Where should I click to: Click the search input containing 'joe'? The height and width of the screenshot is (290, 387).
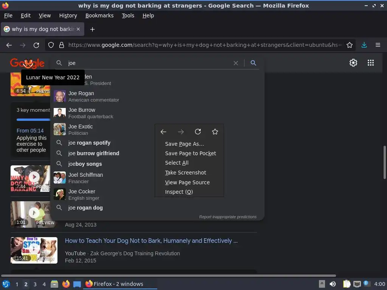pyautogui.click(x=149, y=63)
